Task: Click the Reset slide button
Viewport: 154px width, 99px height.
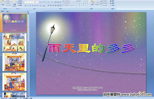Action: (20, 3)
